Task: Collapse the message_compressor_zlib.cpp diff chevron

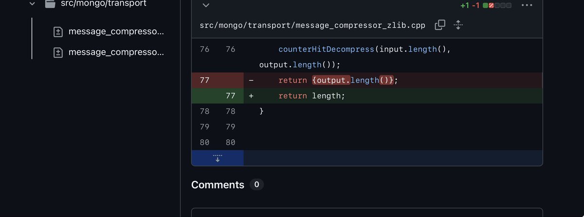Action: pos(206,5)
